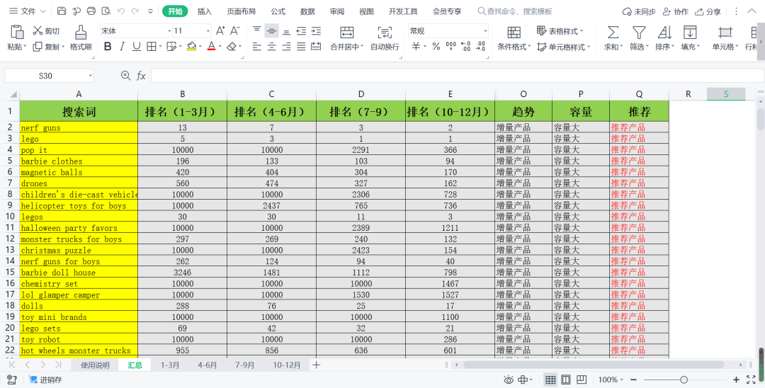The height and width of the screenshot is (388, 765).
Task: Expand the Name Box dropdown showing S30
Action: coord(91,76)
